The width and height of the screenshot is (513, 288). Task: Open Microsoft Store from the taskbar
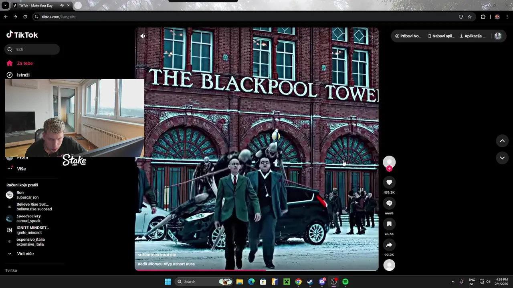click(x=263, y=282)
